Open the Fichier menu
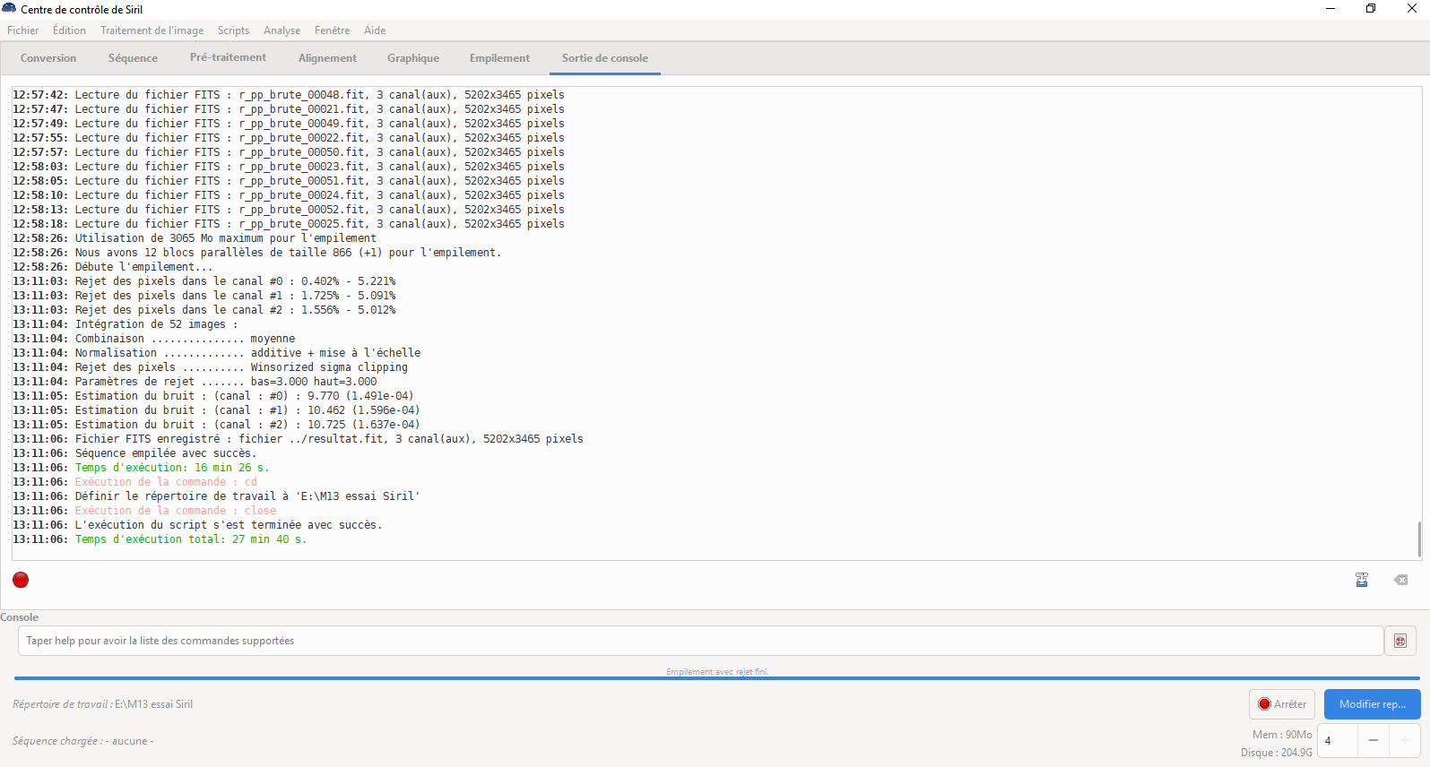This screenshot has height=767, width=1430. tap(23, 30)
